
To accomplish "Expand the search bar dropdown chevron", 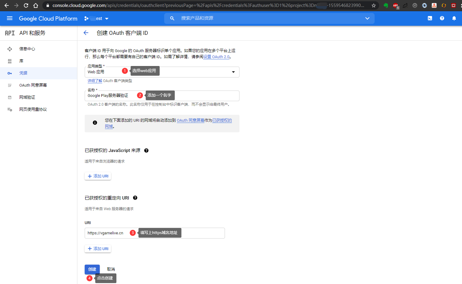I will tap(367, 18).
